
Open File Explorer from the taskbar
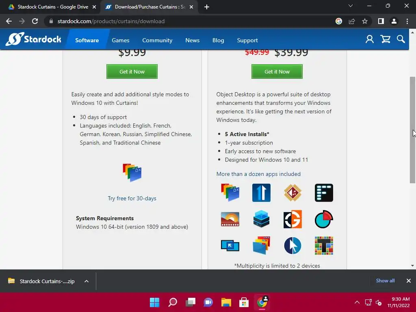226,302
